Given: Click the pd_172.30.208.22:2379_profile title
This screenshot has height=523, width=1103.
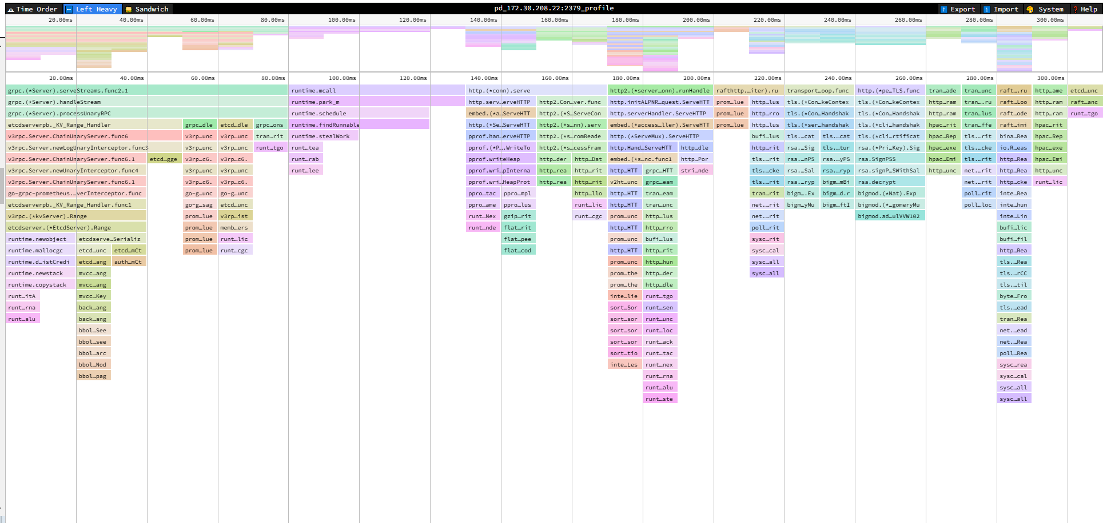Looking at the screenshot, I should 554,8.
